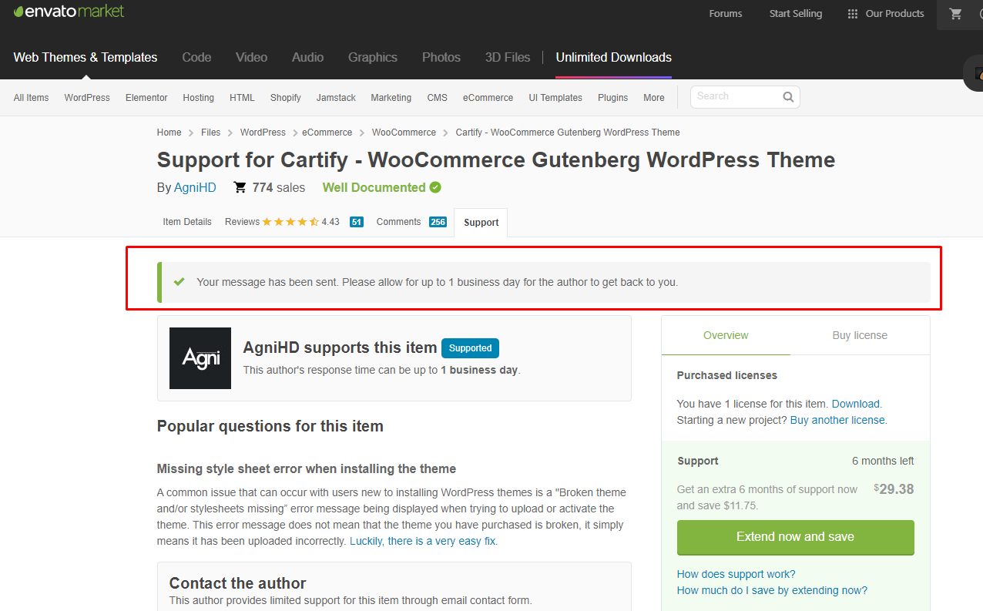This screenshot has width=983, height=611.
Task: Switch to Support tab
Action: pos(481,223)
